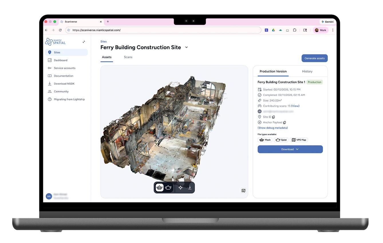383x243 pixels.
Task: Open the Work profile menu in browser
Action: point(321,30)
